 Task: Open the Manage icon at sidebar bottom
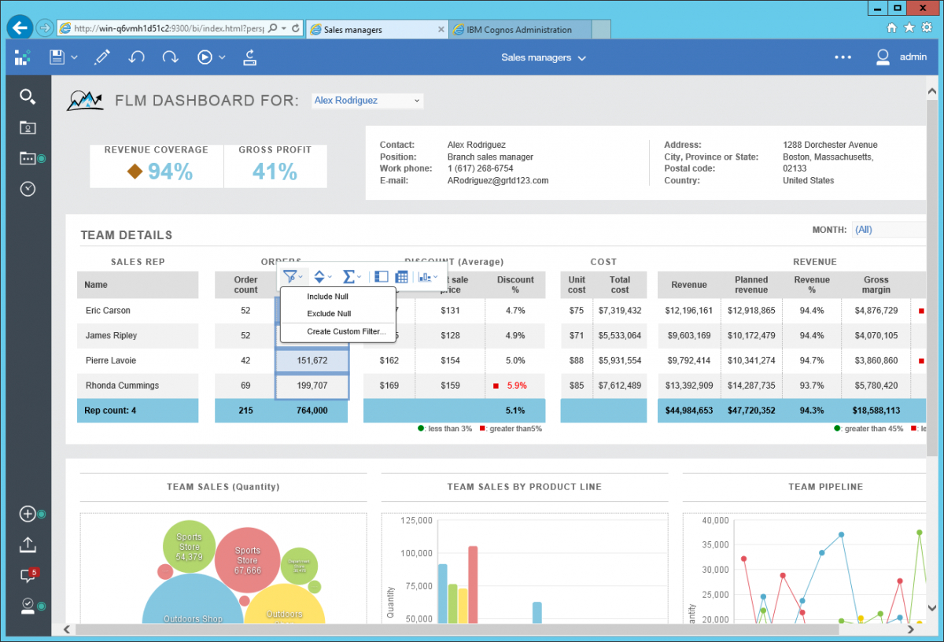point(28,605)
